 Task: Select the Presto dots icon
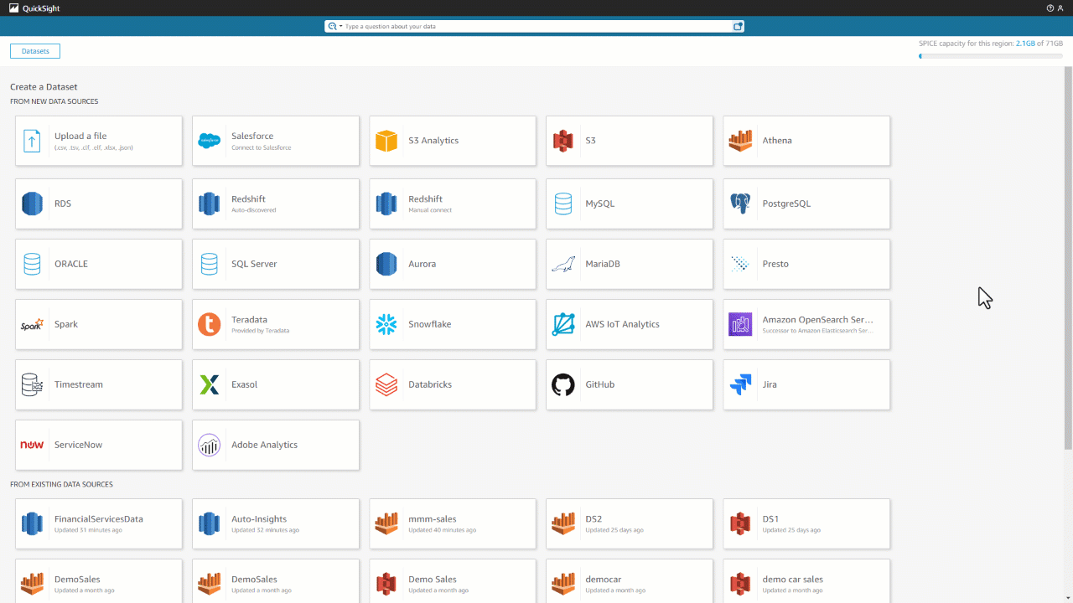pyautogui.click(x=740, y=264)
